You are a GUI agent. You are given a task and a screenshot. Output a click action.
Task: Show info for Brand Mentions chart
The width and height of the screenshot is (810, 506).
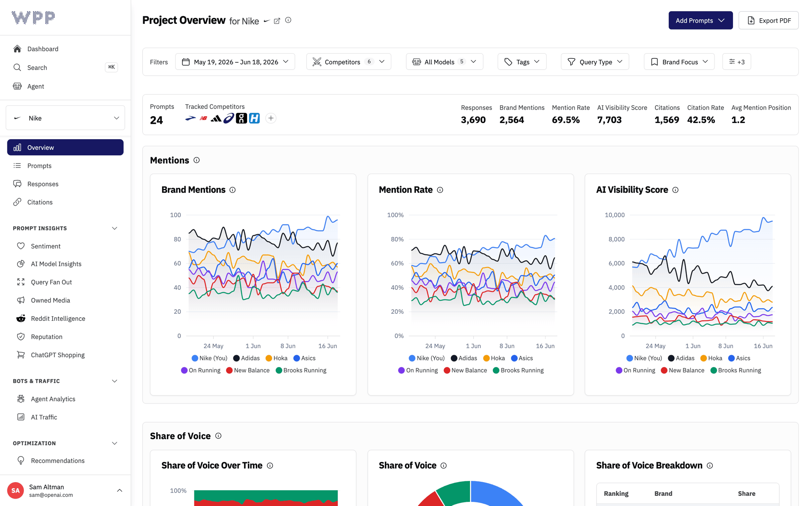point(232,190)
